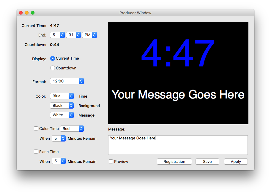Click the Registration button
The height and width of the screenshot is (194, 271).
pos(174,161)
